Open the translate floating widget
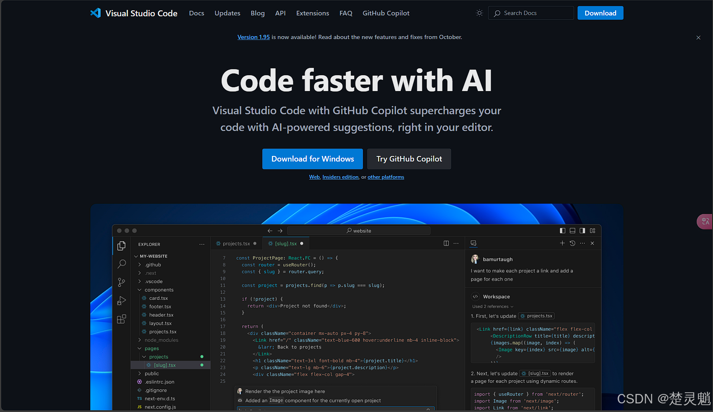713x412 pixels. [705, 222]
